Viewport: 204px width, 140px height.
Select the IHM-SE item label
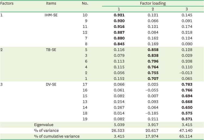pyautogui.click(x=51, y=15)
